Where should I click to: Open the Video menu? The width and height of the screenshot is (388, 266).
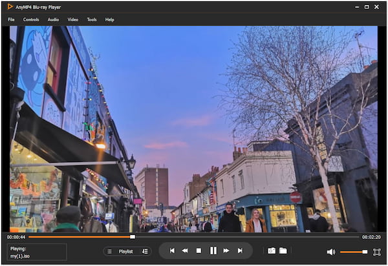73,19
